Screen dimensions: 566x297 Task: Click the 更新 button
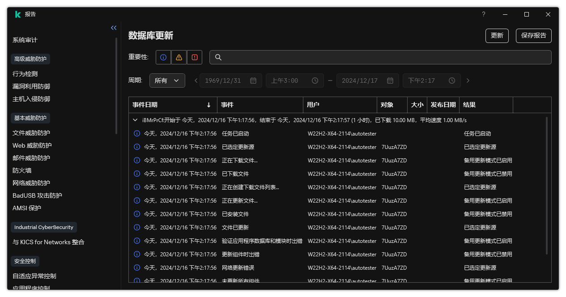coord(497,35)
